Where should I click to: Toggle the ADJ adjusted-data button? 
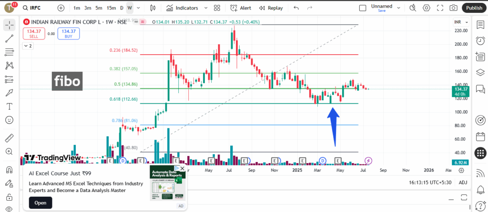click(x=462, y=183)
